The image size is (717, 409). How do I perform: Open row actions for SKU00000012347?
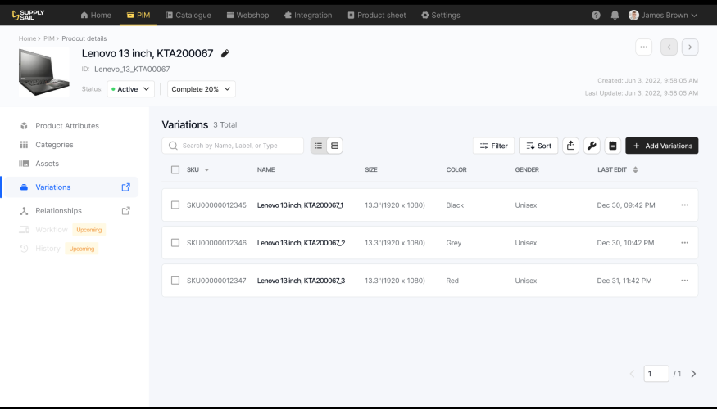click(x=684, y=281)
